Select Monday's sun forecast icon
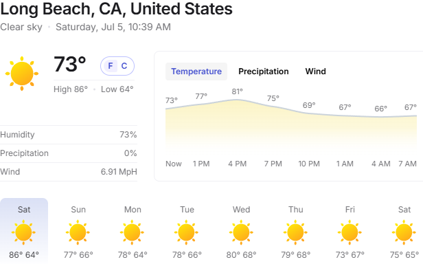The image size is (423, 264). [132, 232]
